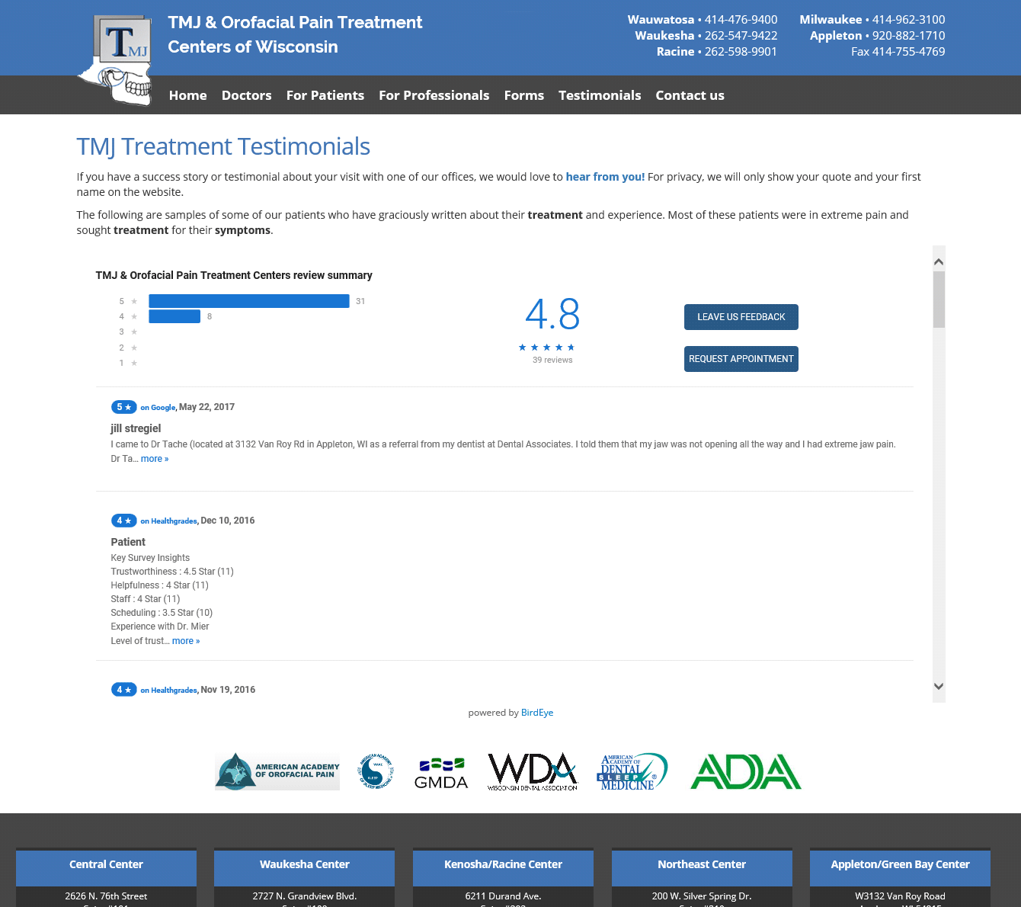The height and width of the screenshot is (907, 1021).
Task: Click the '2626 N. 76th Street' address
Action: (x=106, y=896)
